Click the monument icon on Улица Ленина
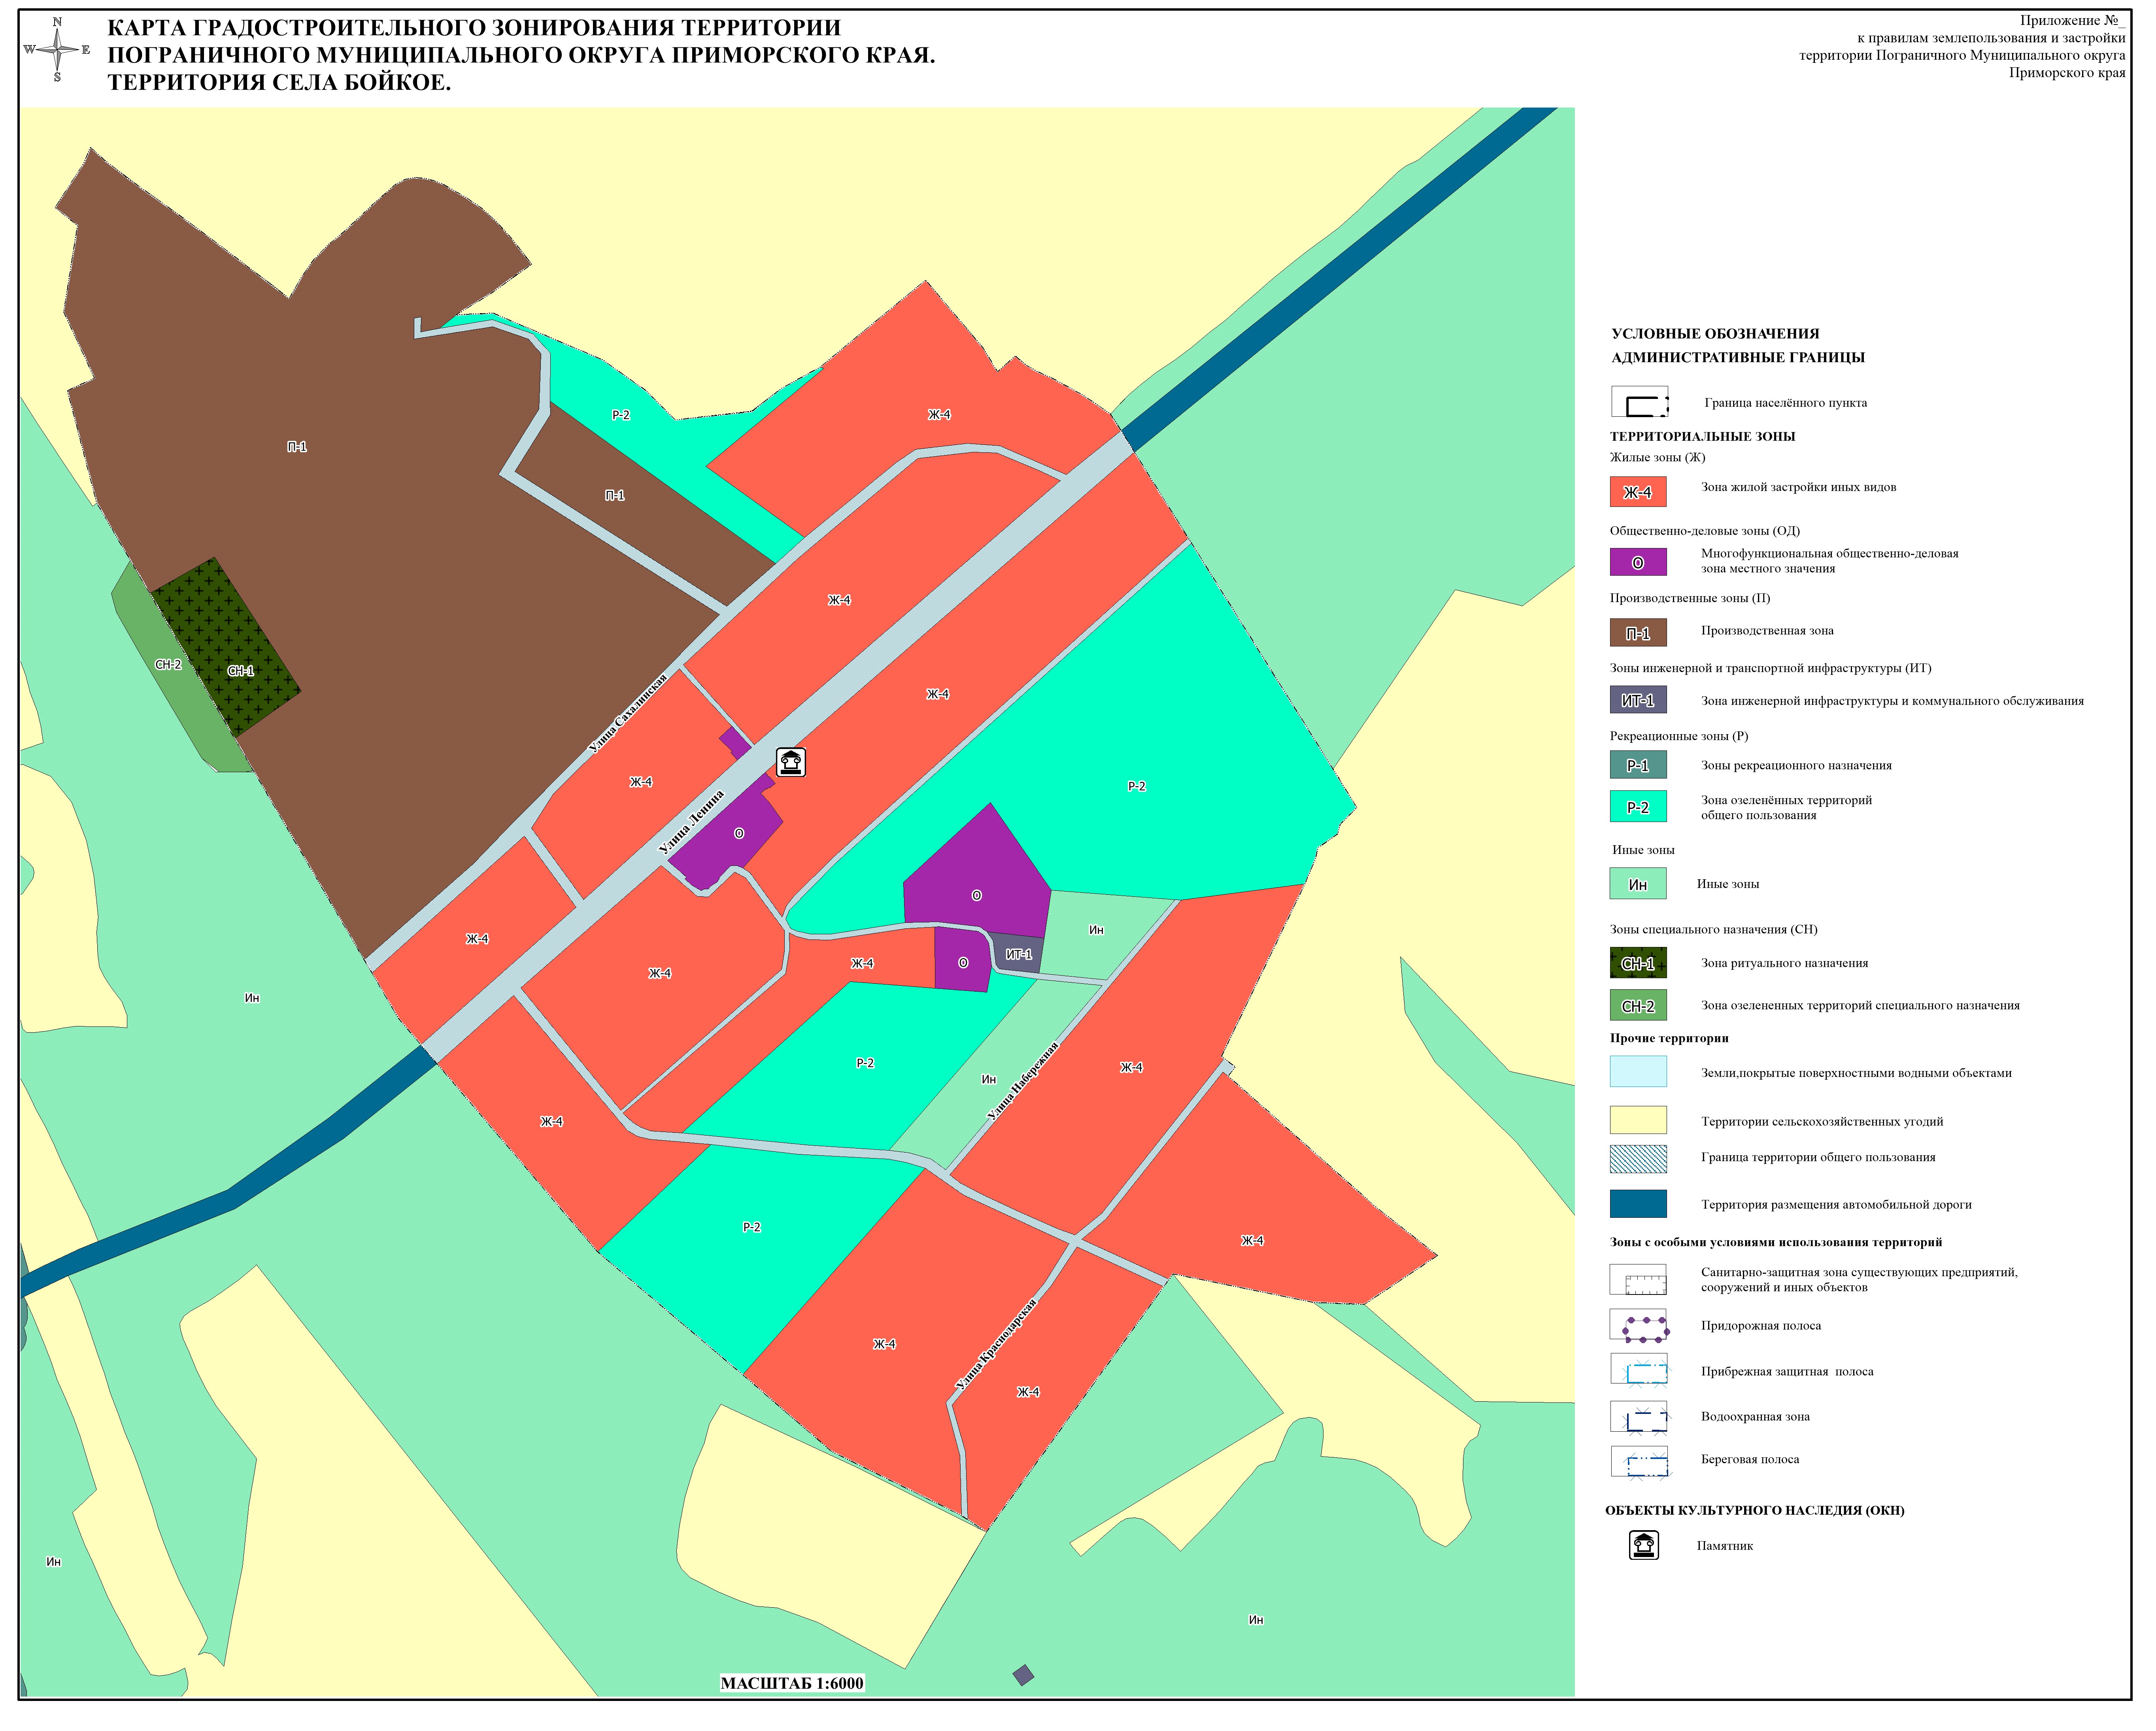The image size is (2156, 1731). point(791,762)
